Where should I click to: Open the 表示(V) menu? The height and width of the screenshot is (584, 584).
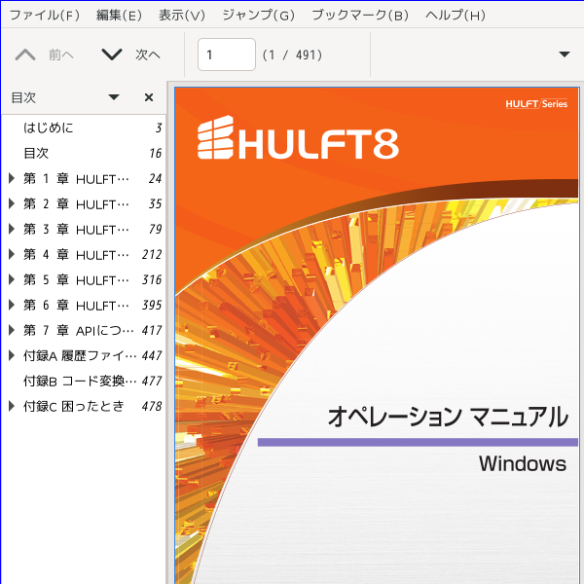pyautogui.click(x=182, y=15)
